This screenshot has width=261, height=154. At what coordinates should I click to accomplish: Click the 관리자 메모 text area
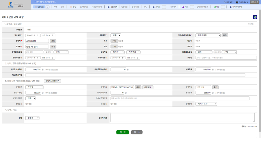point(182,118)
